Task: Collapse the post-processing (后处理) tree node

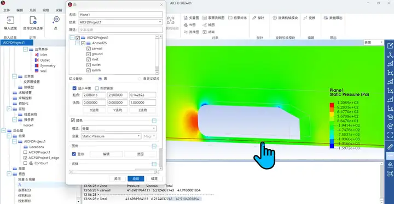Action: [x=3, y=130]
